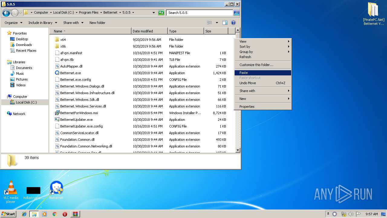
Task: Click the Back navigation arrow
Action: coord(6,13)
